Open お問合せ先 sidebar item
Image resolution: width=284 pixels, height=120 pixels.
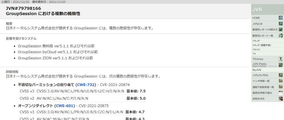(x=258, y=99)
